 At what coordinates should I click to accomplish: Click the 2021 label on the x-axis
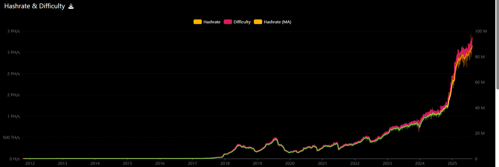pyautogui.click(x=322, y=163)
